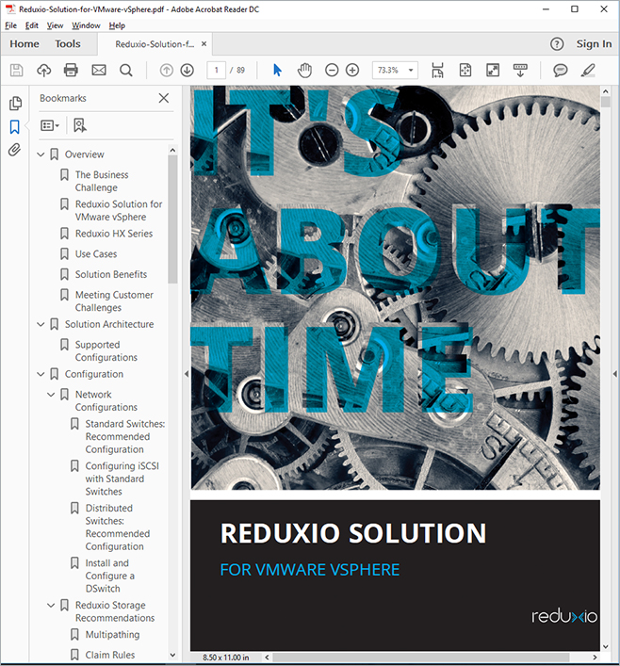620x666 pixels.
Task: Collapse the Overview bookmark
Action: tap(41, 154)
